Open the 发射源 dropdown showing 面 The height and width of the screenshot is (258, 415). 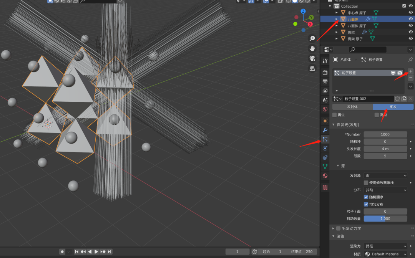385,175
